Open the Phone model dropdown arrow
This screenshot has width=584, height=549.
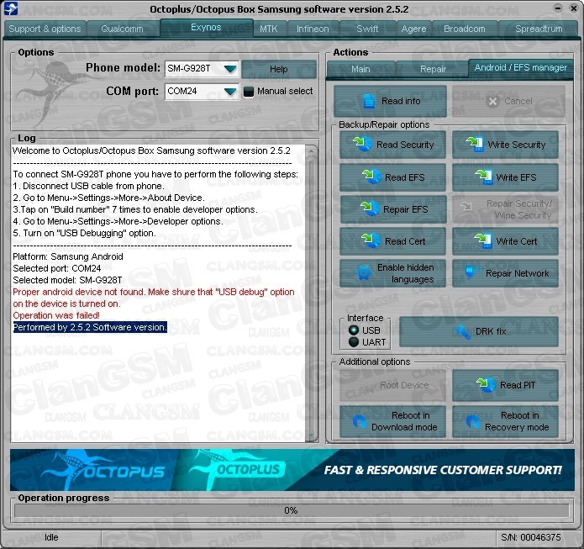[230, 69]
